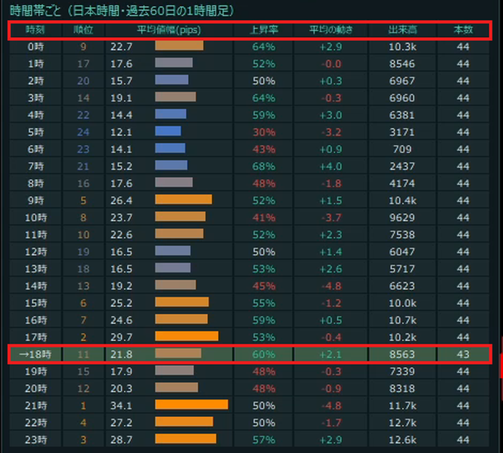The image size is (503, 453).
Task: Select the 60% rise rate at 18時
Action: [x=264, y=354]
